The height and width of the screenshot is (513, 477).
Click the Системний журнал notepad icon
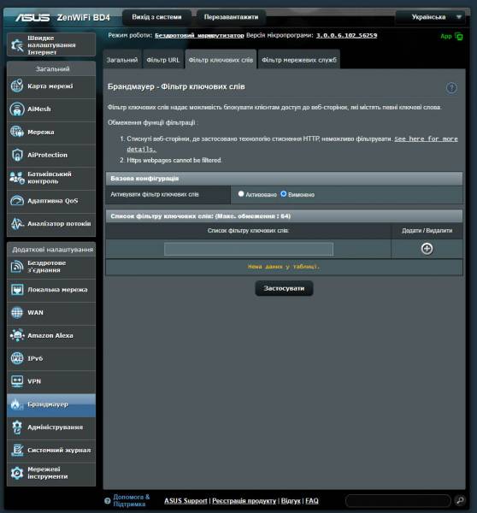(17, 451)
